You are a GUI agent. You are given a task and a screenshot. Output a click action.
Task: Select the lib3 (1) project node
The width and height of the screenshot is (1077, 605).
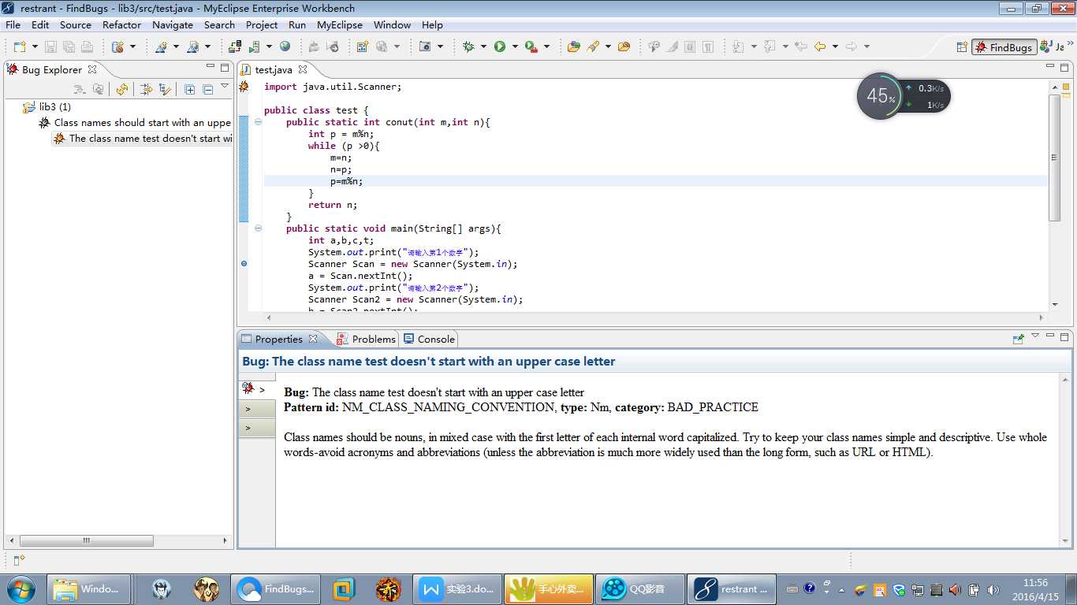(x=47, y=106)
